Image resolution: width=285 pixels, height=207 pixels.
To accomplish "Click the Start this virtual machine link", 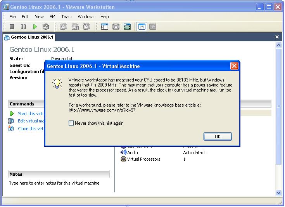I will 31,114.
